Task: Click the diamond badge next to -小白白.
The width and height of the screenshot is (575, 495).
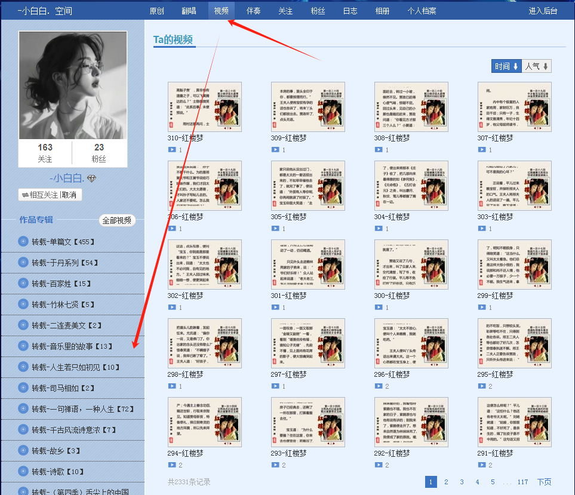Action: tap(91, 179)
